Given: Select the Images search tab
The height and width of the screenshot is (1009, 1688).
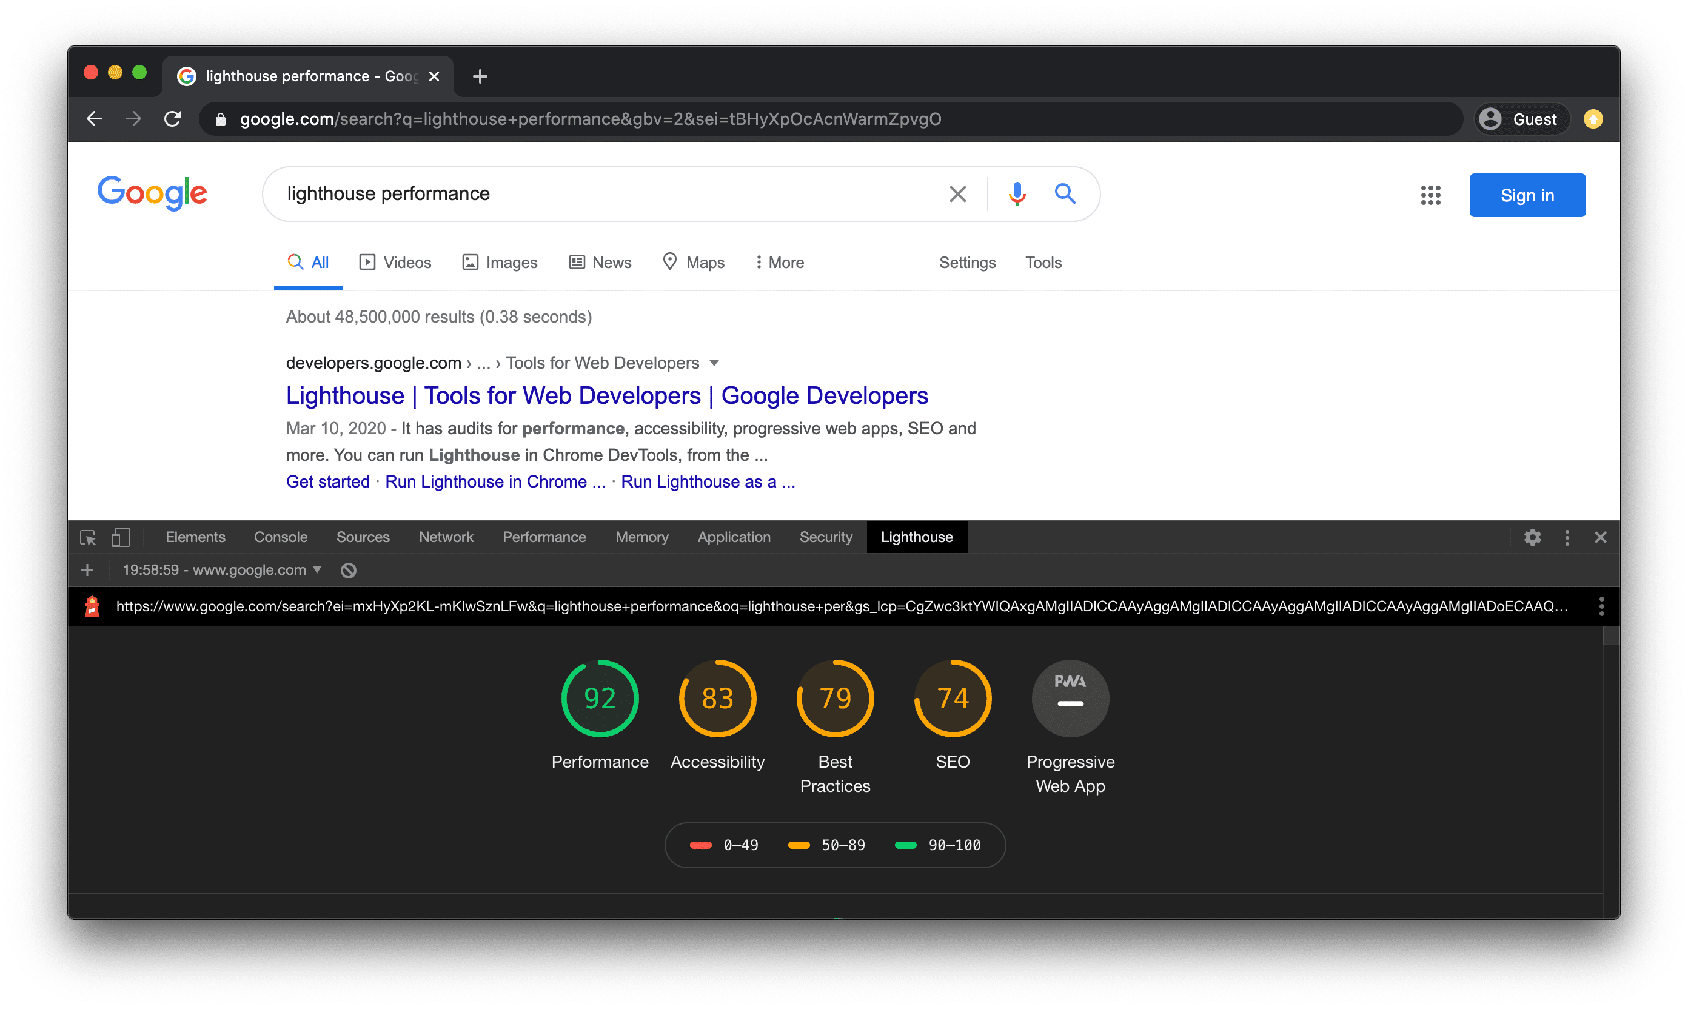Looking at the screenshot, I should (500, 263).
